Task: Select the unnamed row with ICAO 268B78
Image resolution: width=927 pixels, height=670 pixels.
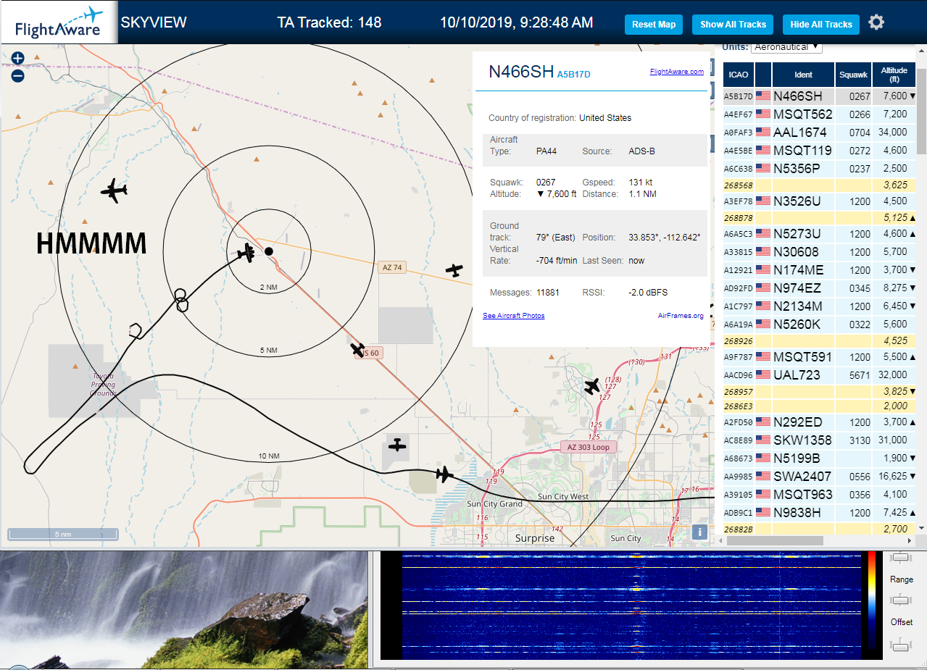Action: click(819, 217)
